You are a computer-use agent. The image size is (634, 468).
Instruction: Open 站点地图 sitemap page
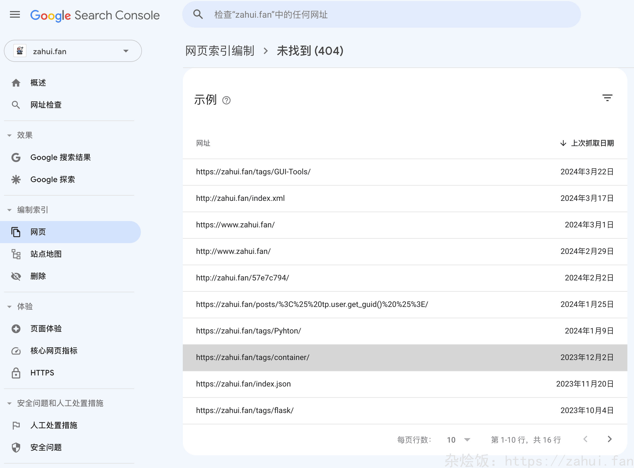click(46, 254)
